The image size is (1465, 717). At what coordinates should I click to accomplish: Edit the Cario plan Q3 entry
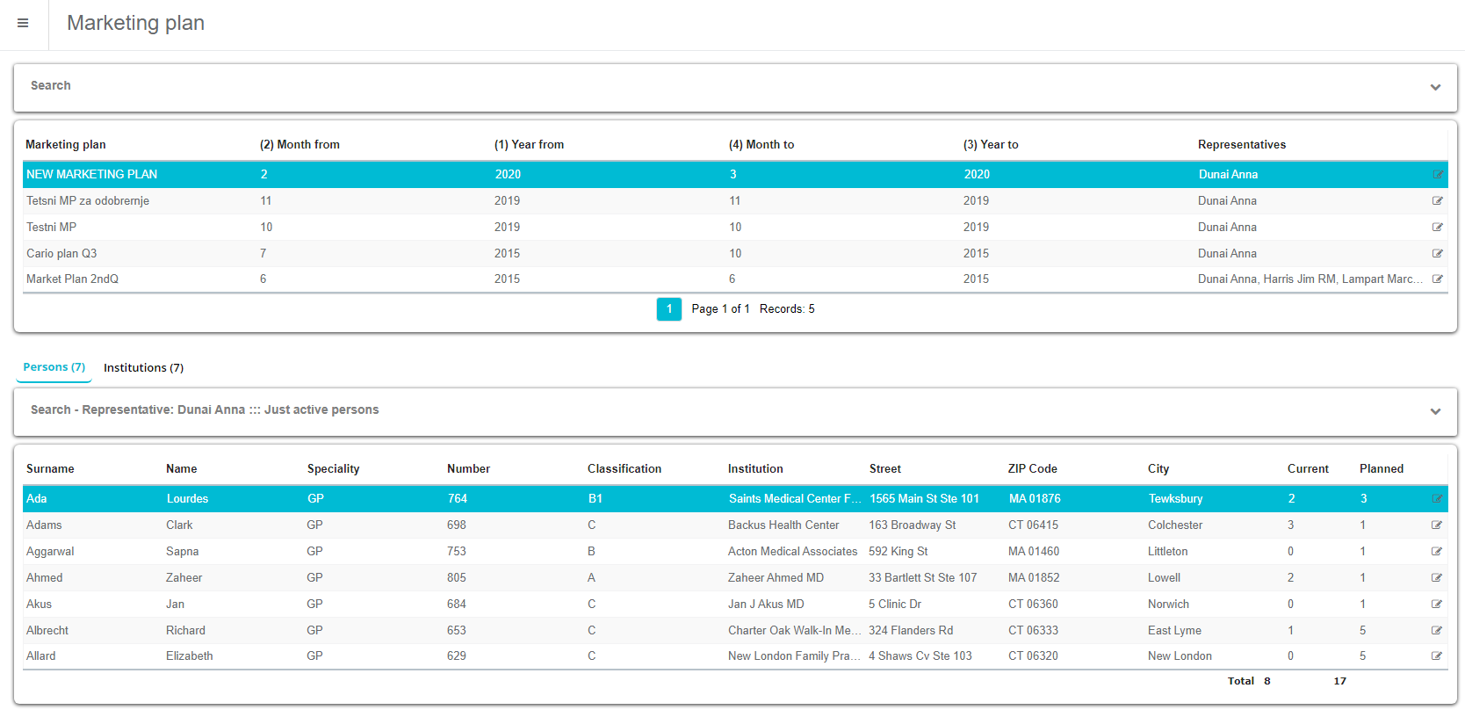[1437, 254]
